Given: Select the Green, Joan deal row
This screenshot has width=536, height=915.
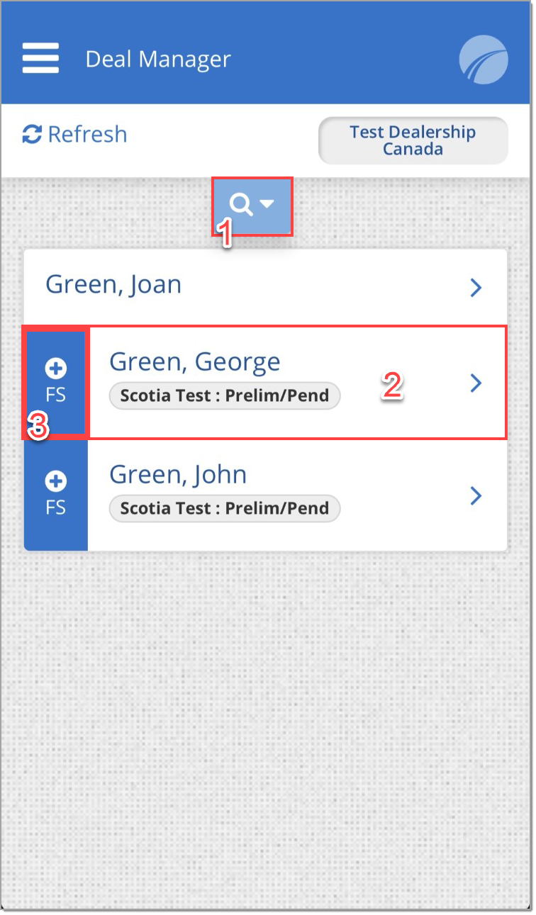Looking at the screenshot, I should (x=266, y=286).
